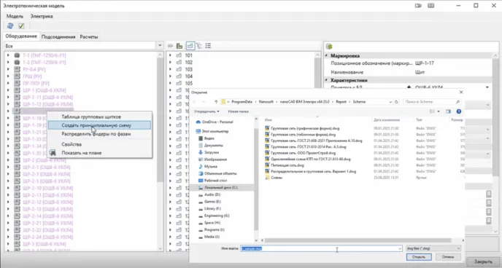Click the Nanosoft breadcrumb in path bar

(x=266, y=102)
